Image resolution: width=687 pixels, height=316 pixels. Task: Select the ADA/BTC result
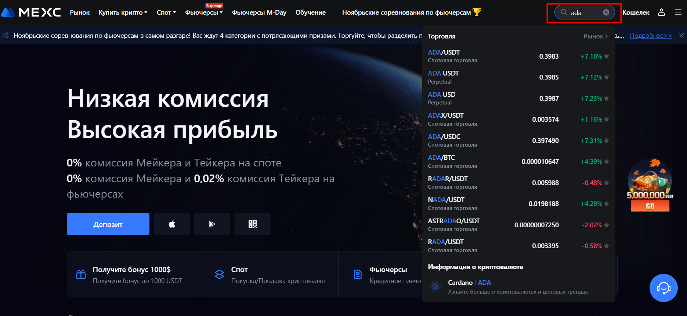coord(518,162)
